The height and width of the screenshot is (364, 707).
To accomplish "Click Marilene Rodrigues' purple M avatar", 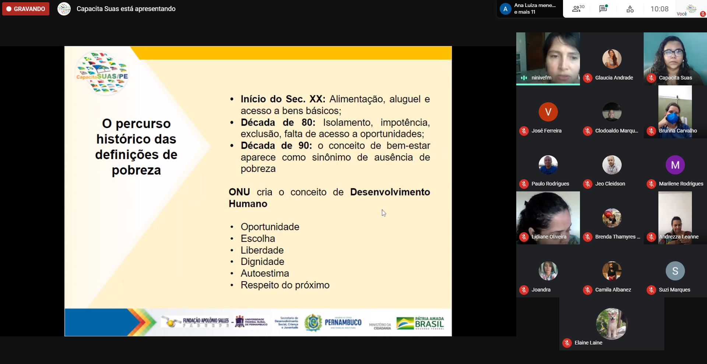I will coord(675,165).
